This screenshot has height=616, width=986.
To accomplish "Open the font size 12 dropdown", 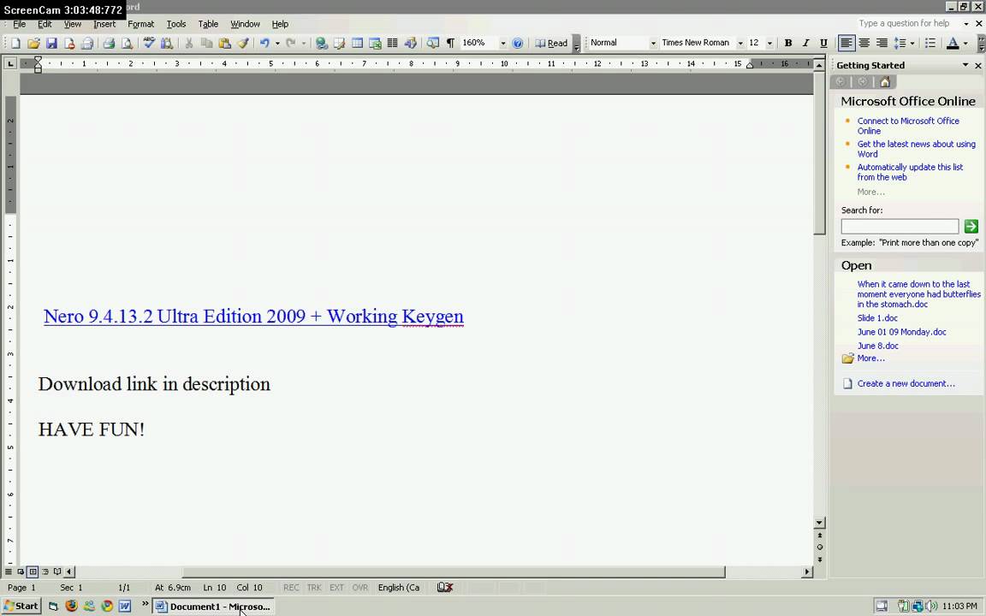I will coord(769,44).
